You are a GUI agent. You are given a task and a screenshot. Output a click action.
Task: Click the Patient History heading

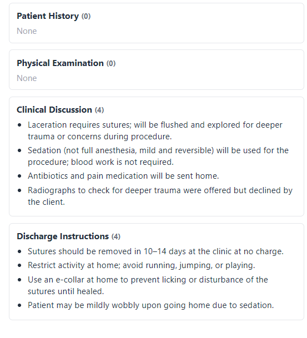point(48,16)
